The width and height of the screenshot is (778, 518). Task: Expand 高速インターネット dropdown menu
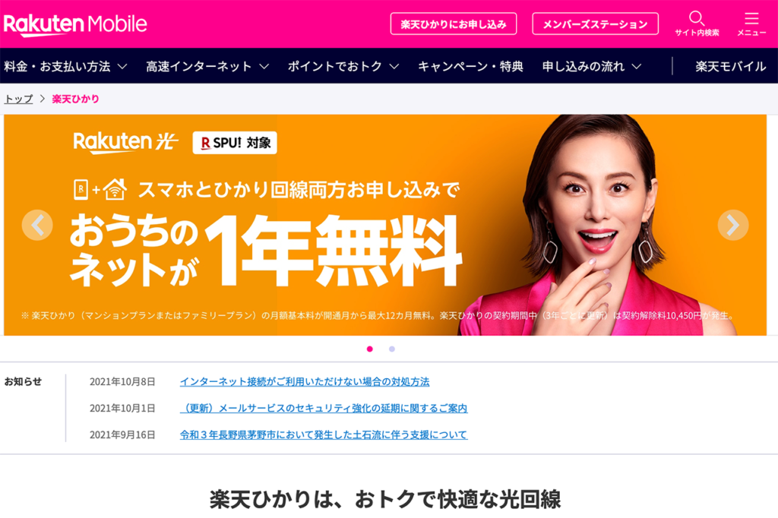tap(207, 66)
